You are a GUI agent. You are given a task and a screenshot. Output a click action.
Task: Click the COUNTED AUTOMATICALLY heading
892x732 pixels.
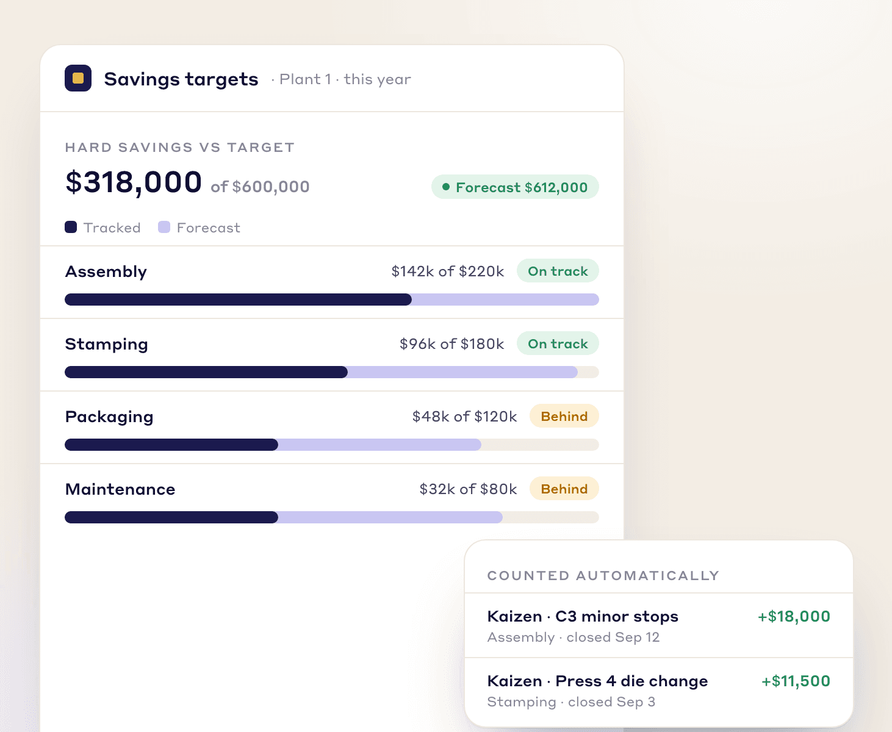pos(603,576)
